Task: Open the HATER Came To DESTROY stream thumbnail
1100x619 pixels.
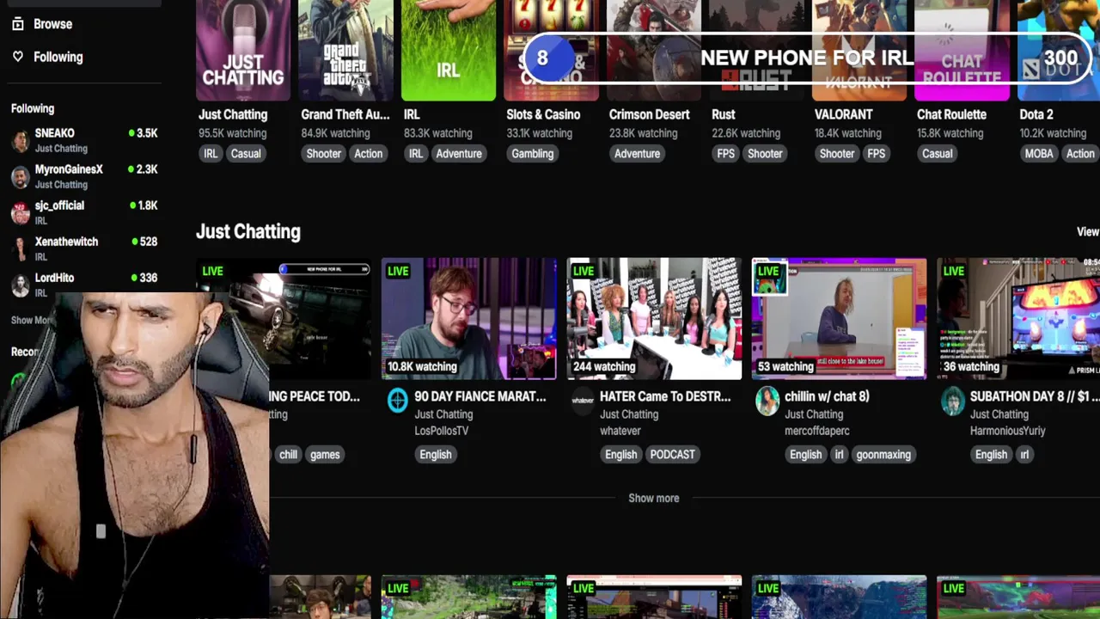Action: (654, 319)
